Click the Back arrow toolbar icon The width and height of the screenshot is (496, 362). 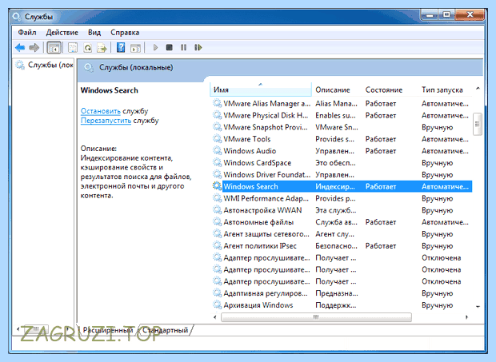[x=20, y=48]
